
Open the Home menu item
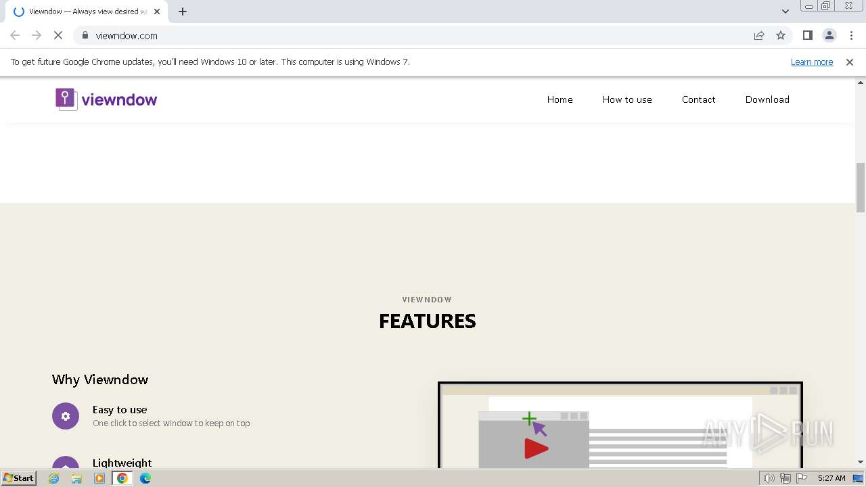[560, 99]
